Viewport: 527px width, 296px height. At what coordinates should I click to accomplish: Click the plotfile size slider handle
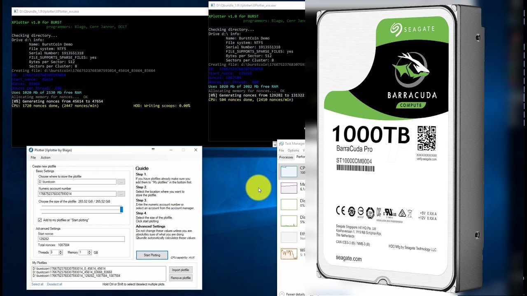121,210
